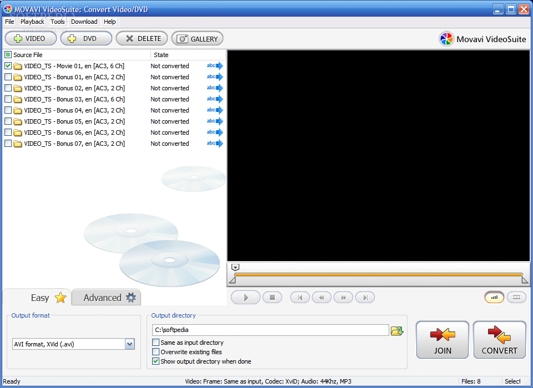Click the abc arrow icon for Bonus 02
The image size is (533, 388).
coord(215,88)
